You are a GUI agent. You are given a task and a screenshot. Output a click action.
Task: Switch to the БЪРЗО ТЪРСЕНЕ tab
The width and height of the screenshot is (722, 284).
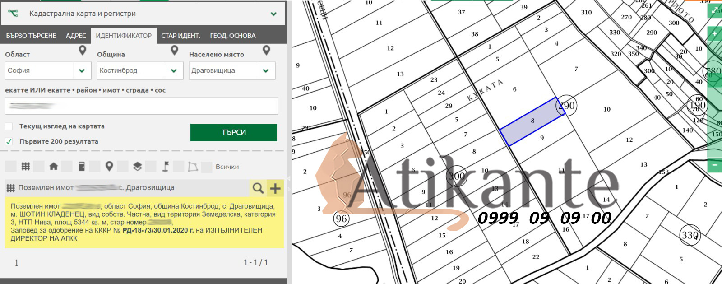coord(31,36)
